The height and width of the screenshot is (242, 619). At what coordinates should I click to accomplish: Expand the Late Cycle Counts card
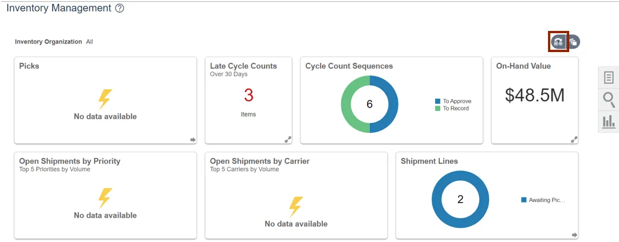point(288,139)
